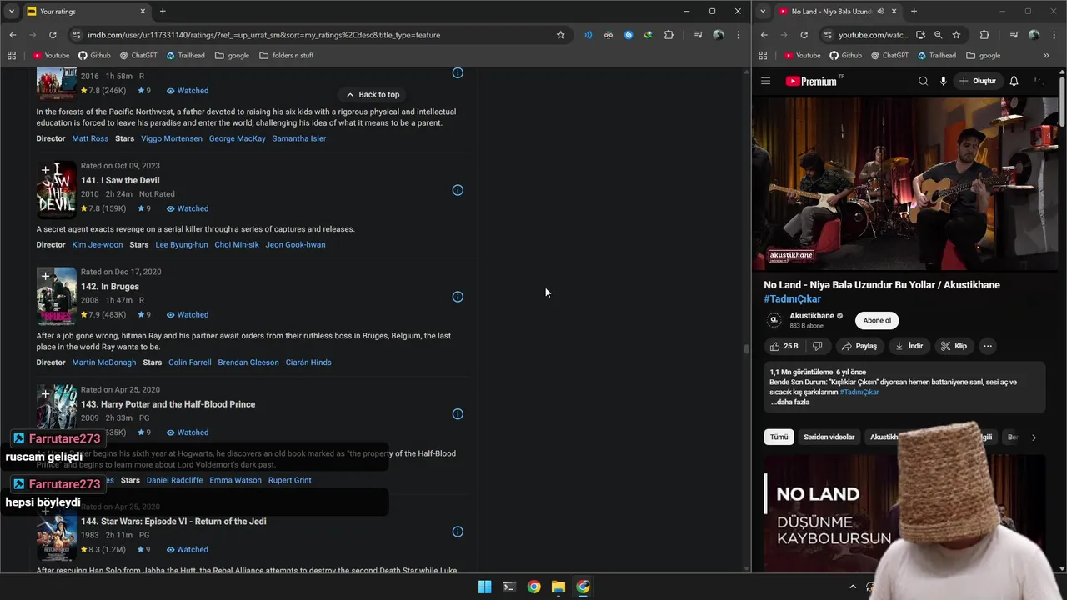Share video with Paylaş button
This screenshot has height=600, width=1067.
click(x=859, y=346)
